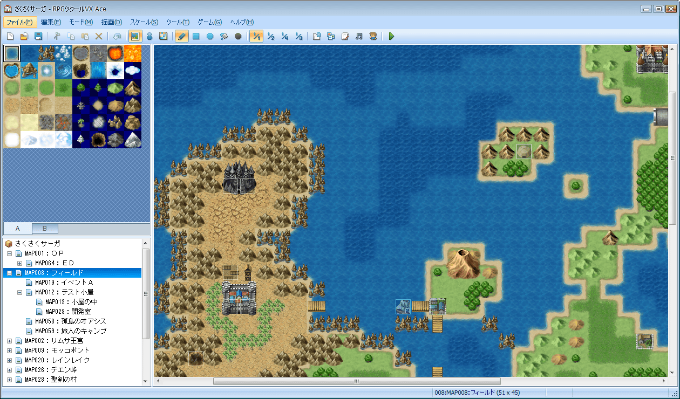This screenshot has height=399, width=680.
Task: Click the map view vertical scrollbar thumb
Action: point(672,158)
